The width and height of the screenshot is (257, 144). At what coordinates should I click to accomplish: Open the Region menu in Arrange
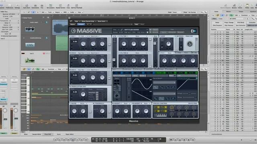click(x=58, y=12)
